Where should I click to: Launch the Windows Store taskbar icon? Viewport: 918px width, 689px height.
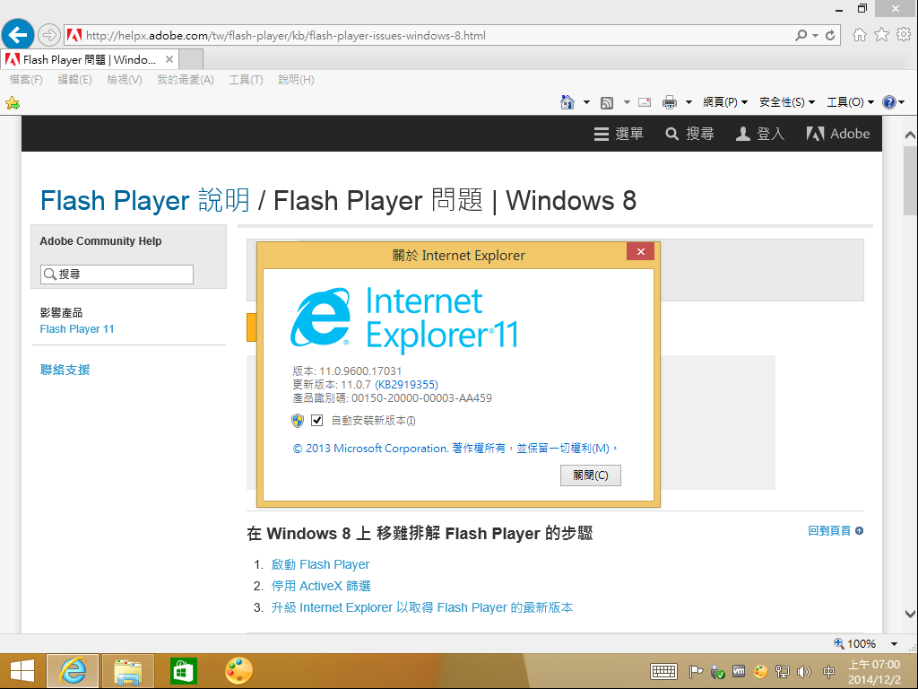183,671
